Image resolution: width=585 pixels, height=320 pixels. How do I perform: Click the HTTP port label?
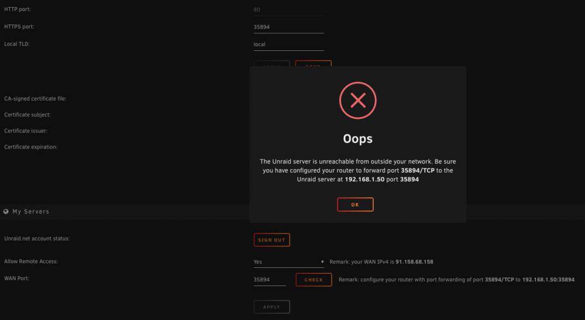click(x=18, y=9)
